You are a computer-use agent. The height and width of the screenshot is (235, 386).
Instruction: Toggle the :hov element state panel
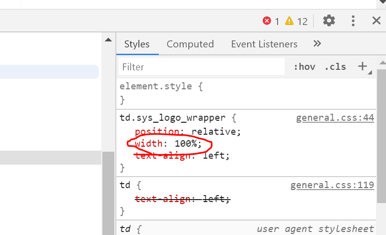point(304,66)
